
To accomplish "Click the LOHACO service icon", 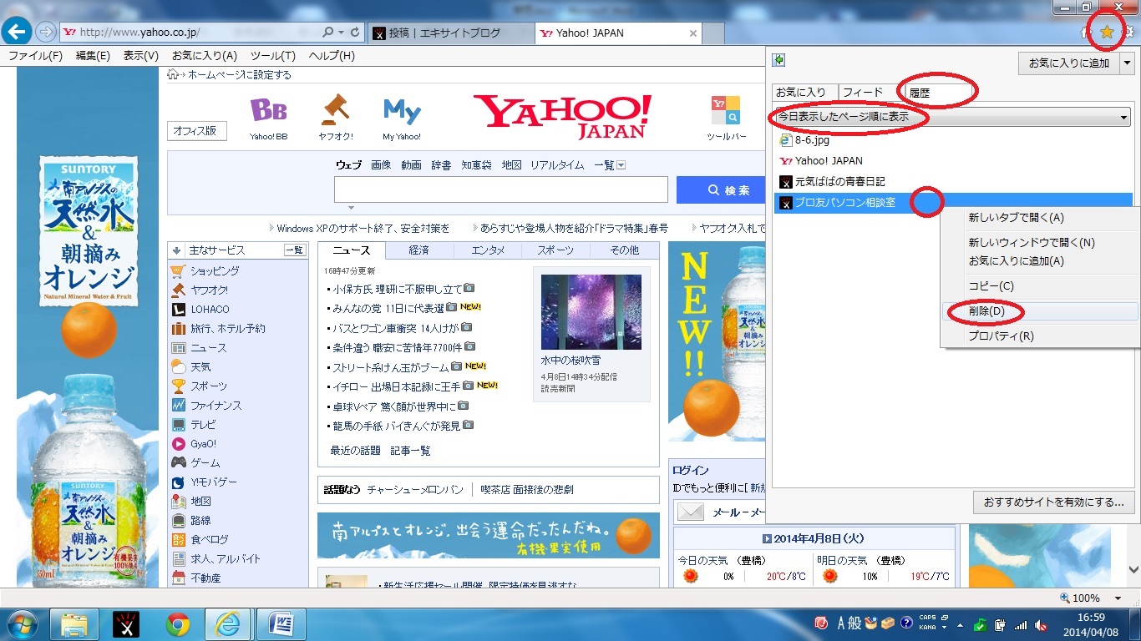I will tap(178, 310).
